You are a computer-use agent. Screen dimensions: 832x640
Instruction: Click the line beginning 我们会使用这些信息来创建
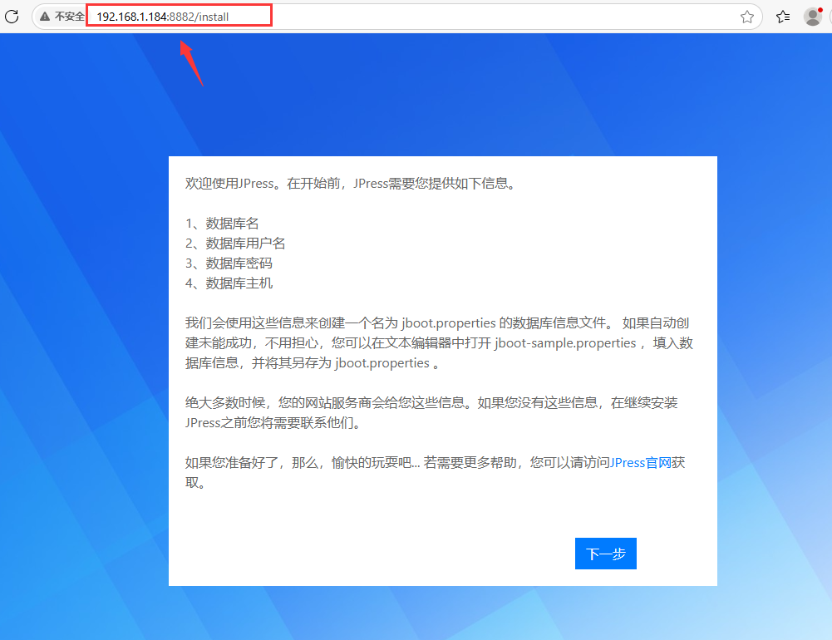click(x=437, y=323)
